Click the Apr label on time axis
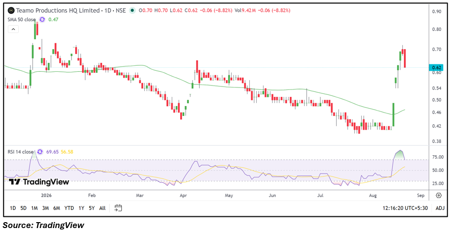 (183, 196)
